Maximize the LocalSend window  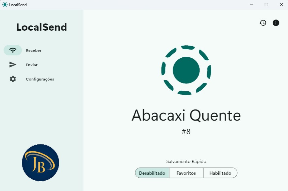click(x=266, y=5)
